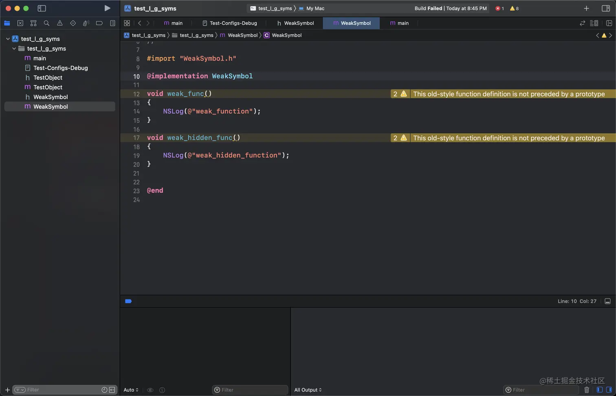Clear console with trash icon

click(x=587, y=390)
